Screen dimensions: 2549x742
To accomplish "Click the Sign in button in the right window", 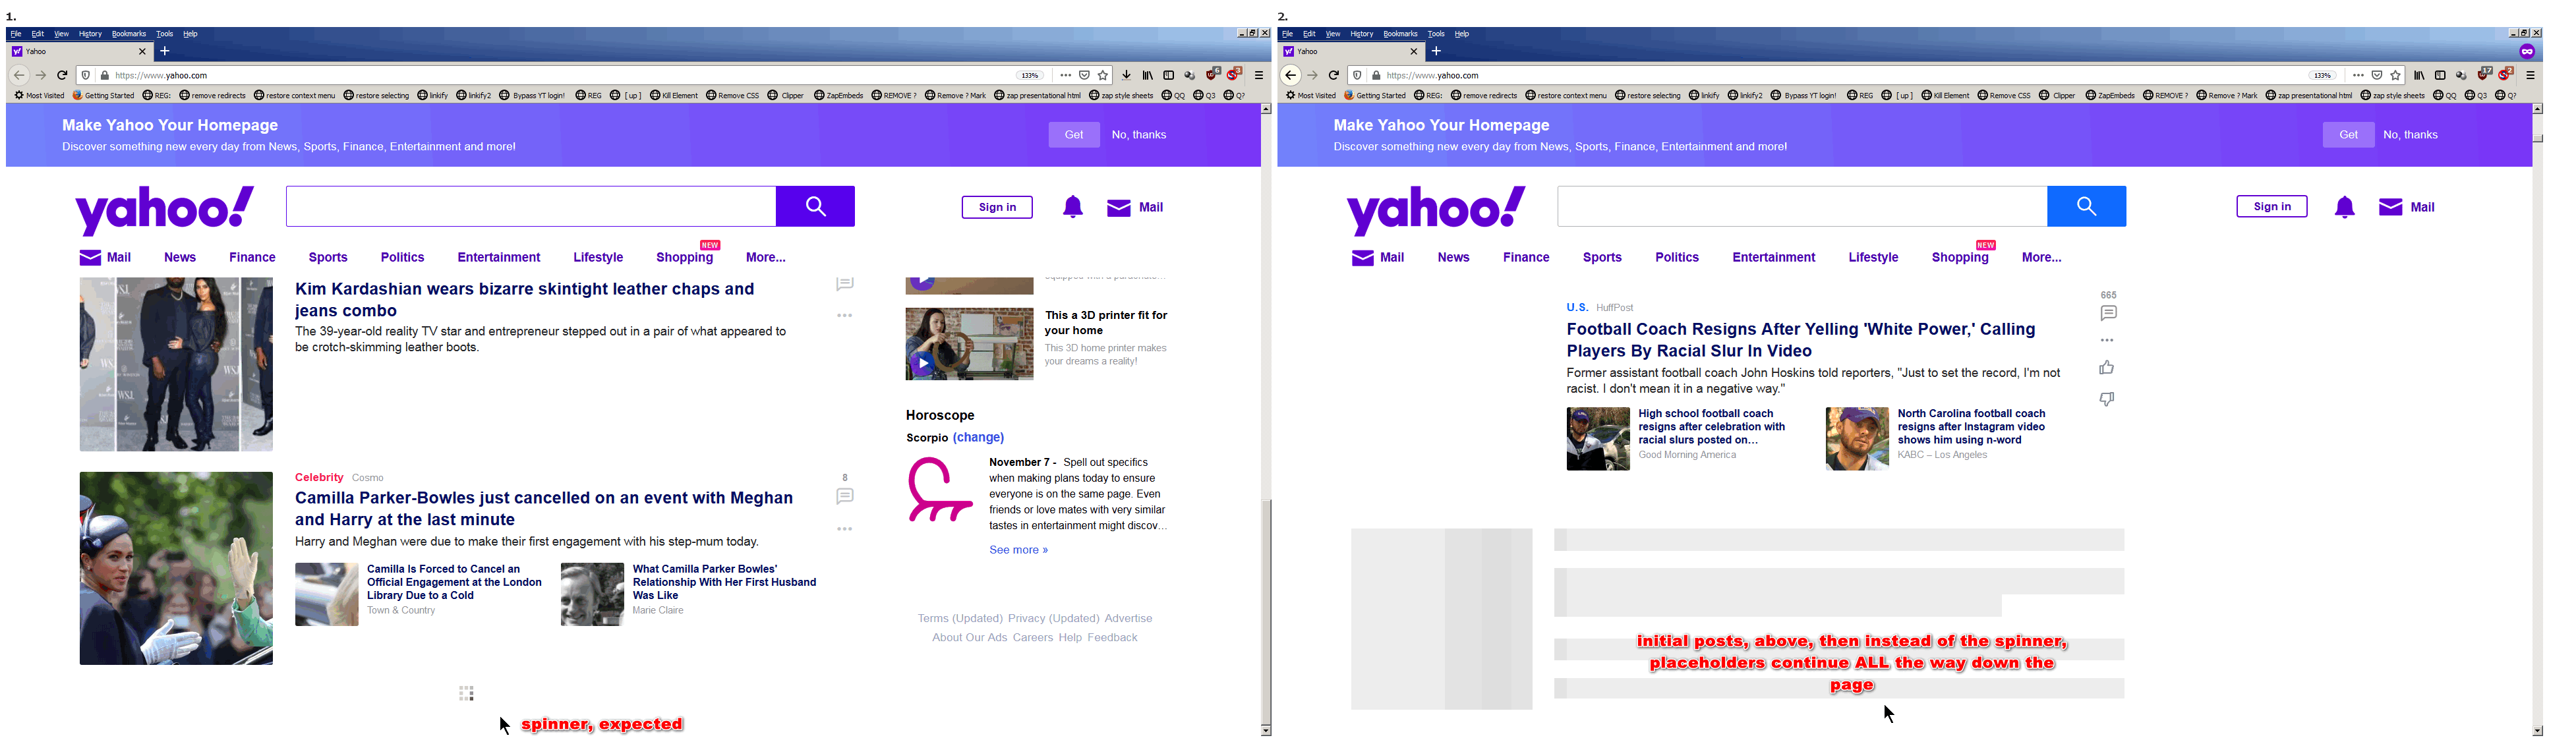I will pyautogui.click(x=2272, y=207).
